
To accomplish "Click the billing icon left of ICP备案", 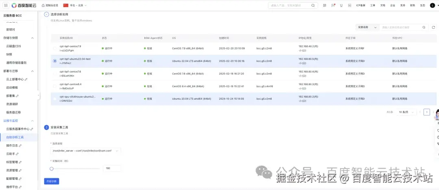I will coord(350,5).
